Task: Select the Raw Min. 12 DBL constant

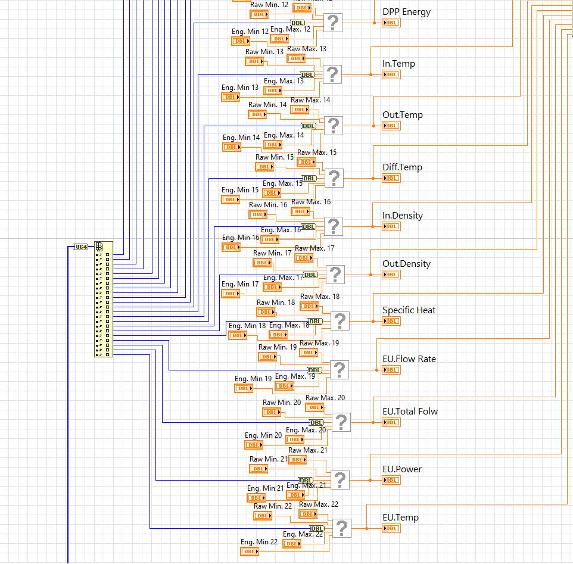Action: [x=259, y=14]
